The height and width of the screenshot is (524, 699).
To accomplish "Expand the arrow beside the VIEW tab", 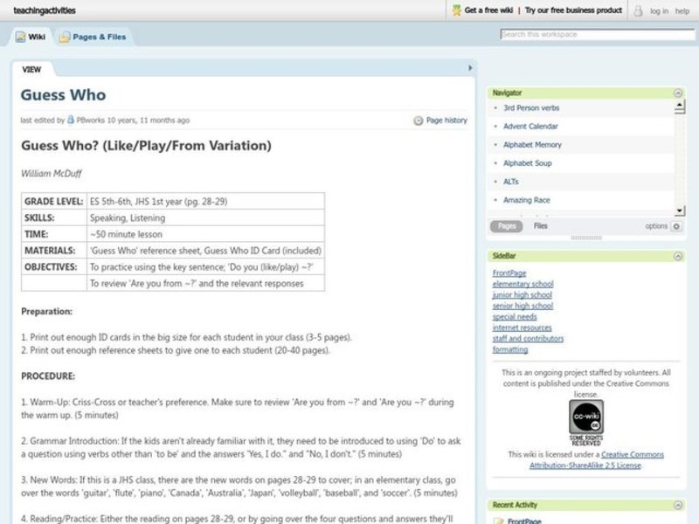I will tap(470, 68).
